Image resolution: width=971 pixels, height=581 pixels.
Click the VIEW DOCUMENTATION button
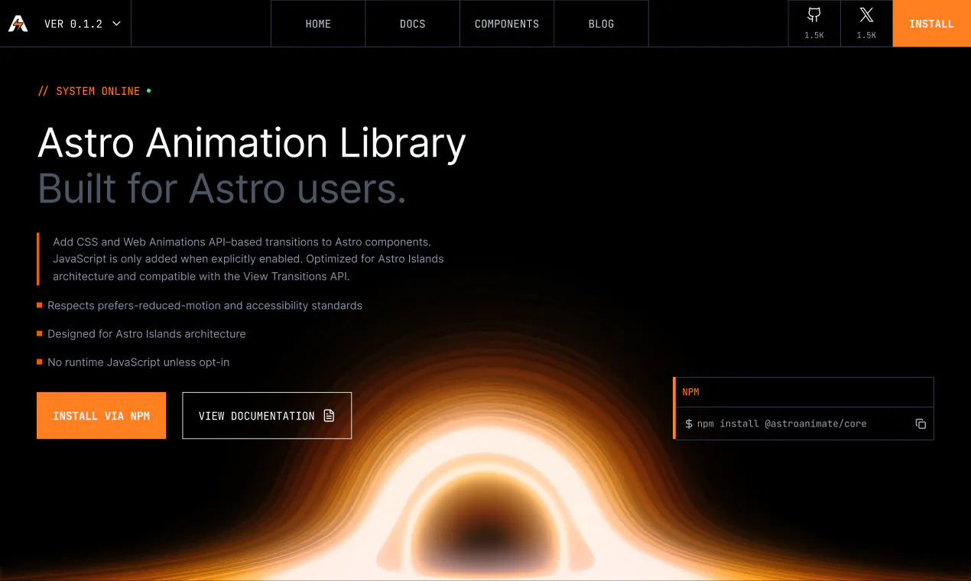(x=267, y=416)
